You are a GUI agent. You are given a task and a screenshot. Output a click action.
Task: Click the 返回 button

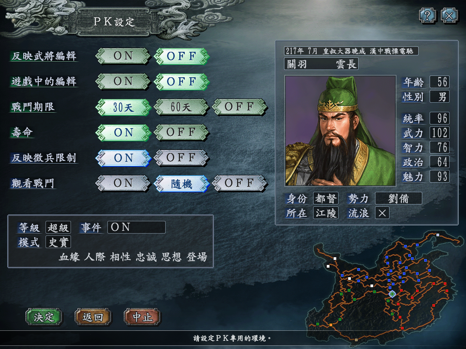click(93, 317)
